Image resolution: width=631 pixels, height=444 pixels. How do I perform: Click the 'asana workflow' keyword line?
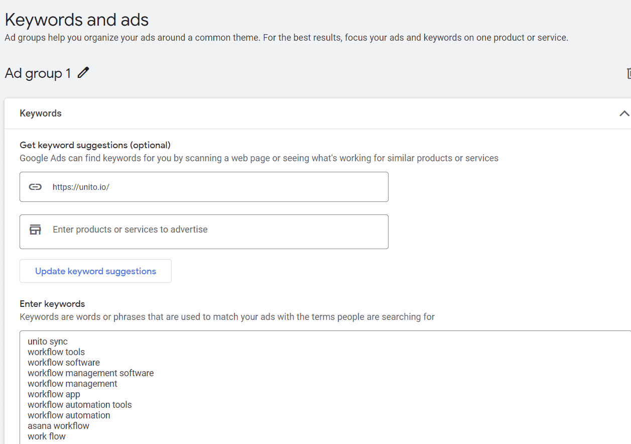[58, 426]
